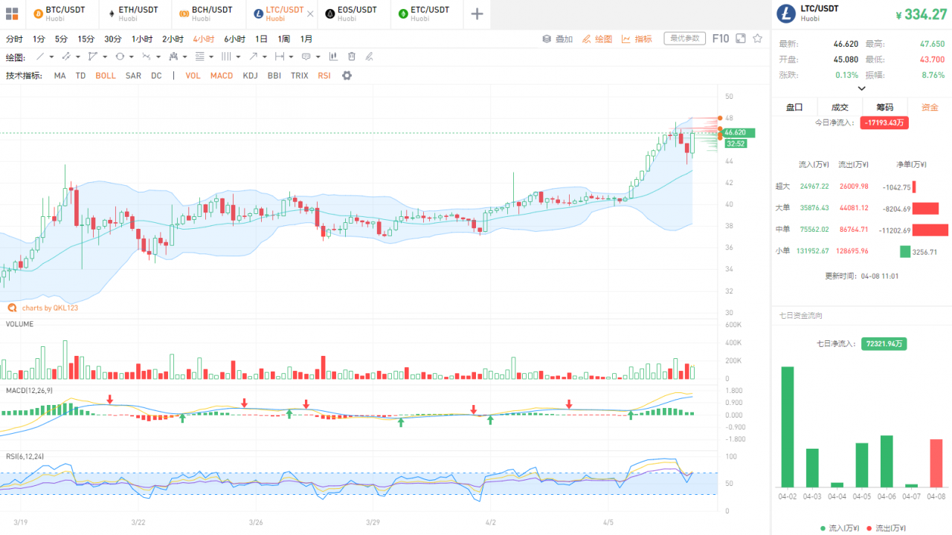Select the arrow drawing tool
Viewport: 952px width, 535px height.
tap(254, 56)
